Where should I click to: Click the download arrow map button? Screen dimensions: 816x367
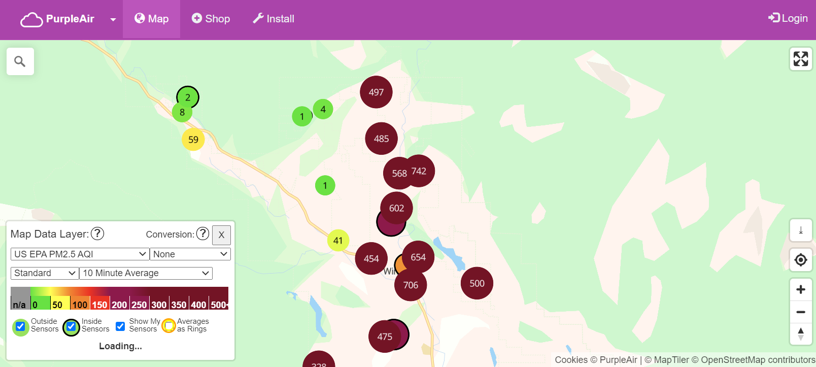click(801, 230)
